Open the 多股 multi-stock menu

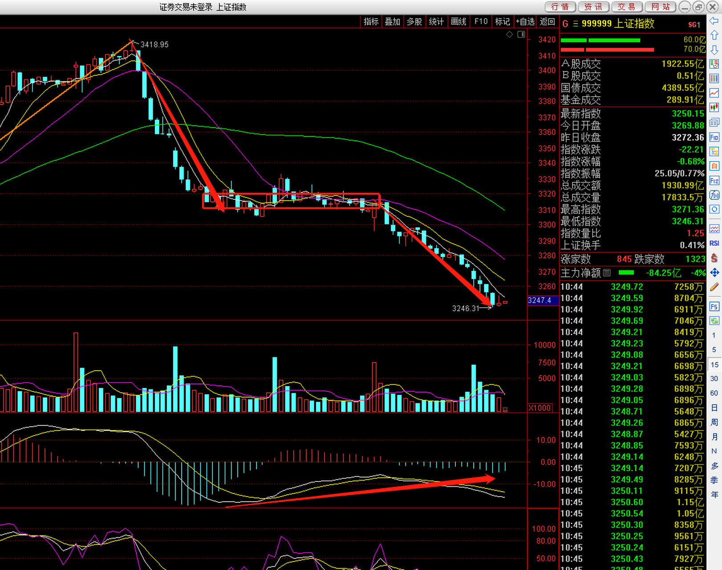click(x=414, y=21)
